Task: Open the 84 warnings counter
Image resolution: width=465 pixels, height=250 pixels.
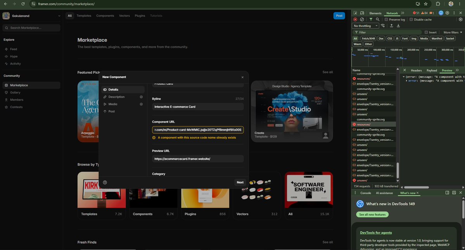Action: pyautogui.click(x=424, y=13)
